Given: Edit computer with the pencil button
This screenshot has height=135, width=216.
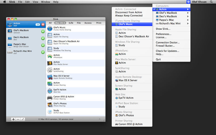Looking at the screenshot, I should [x=23, y=119].
